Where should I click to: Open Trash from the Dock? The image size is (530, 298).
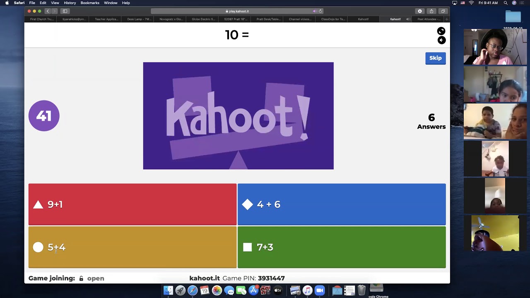pyautogui.click(x=361, y=290)
